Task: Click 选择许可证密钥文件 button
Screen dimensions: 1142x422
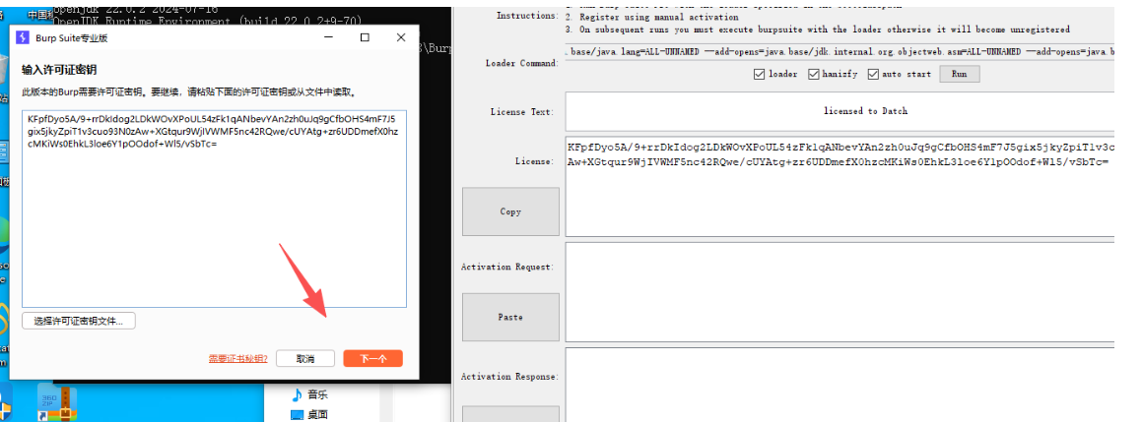Action: coord(79,322)
